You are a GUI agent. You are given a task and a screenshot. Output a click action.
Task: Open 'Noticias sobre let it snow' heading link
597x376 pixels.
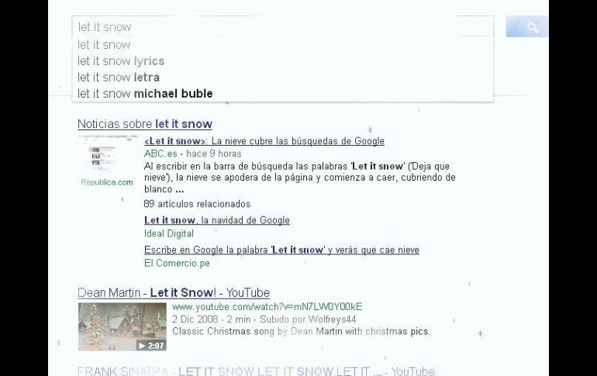click(x=144, y=124)
